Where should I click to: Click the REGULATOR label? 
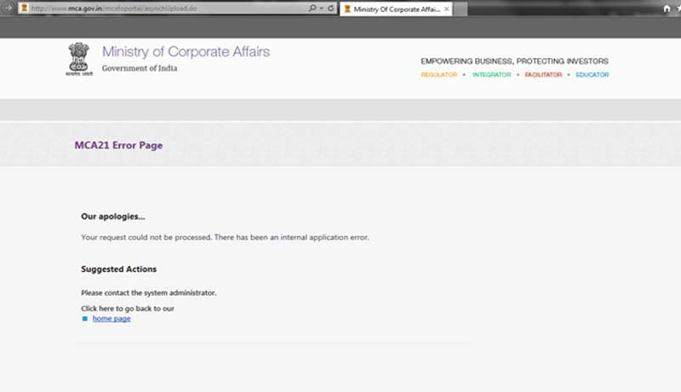[x=438, y=75]
